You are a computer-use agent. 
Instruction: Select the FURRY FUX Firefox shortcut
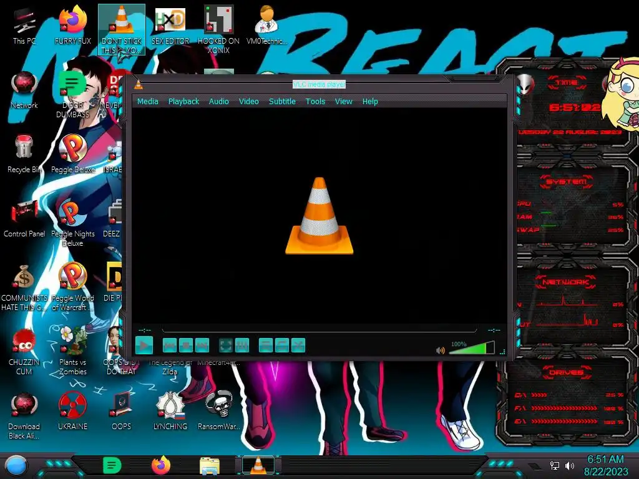[72, 26]
